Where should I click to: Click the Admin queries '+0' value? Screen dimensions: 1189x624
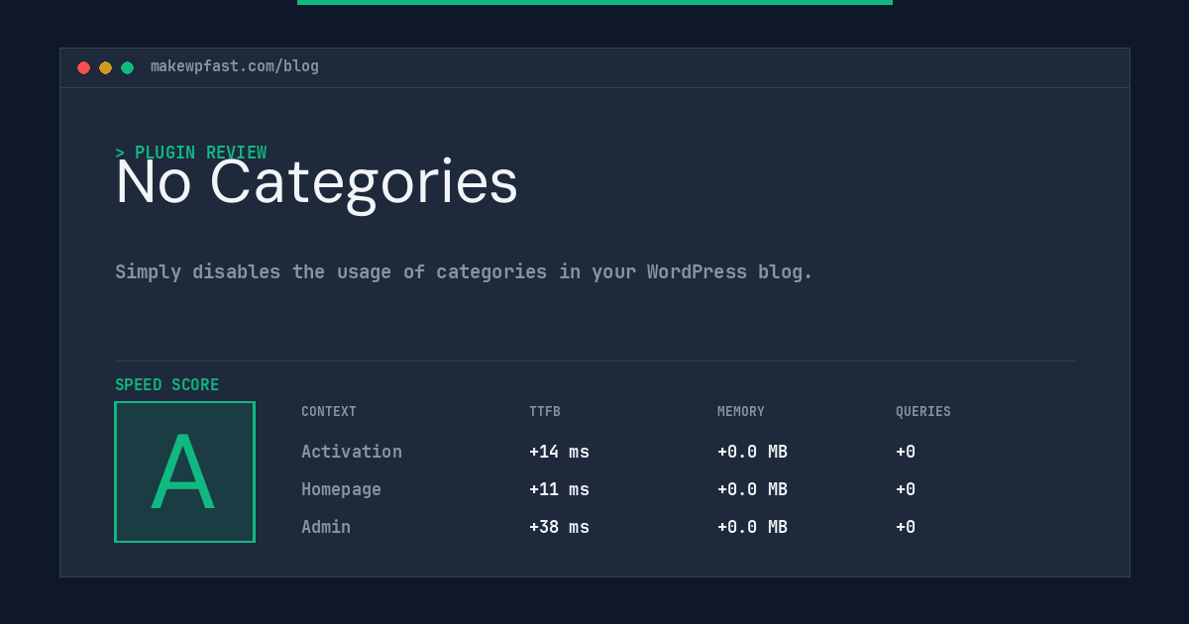pyautogui.click(x=906, y=527)
